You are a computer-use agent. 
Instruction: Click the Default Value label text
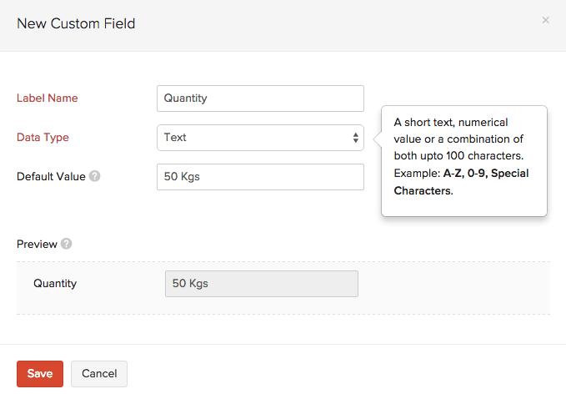pos(51,176)
